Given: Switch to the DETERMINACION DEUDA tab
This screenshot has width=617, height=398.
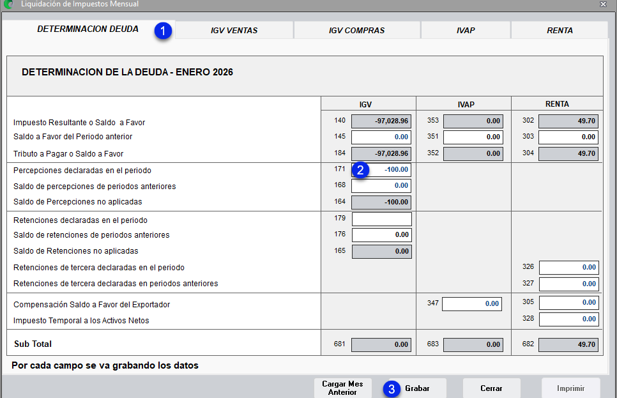Looking at the screenshot, I should tap(88, 29).
